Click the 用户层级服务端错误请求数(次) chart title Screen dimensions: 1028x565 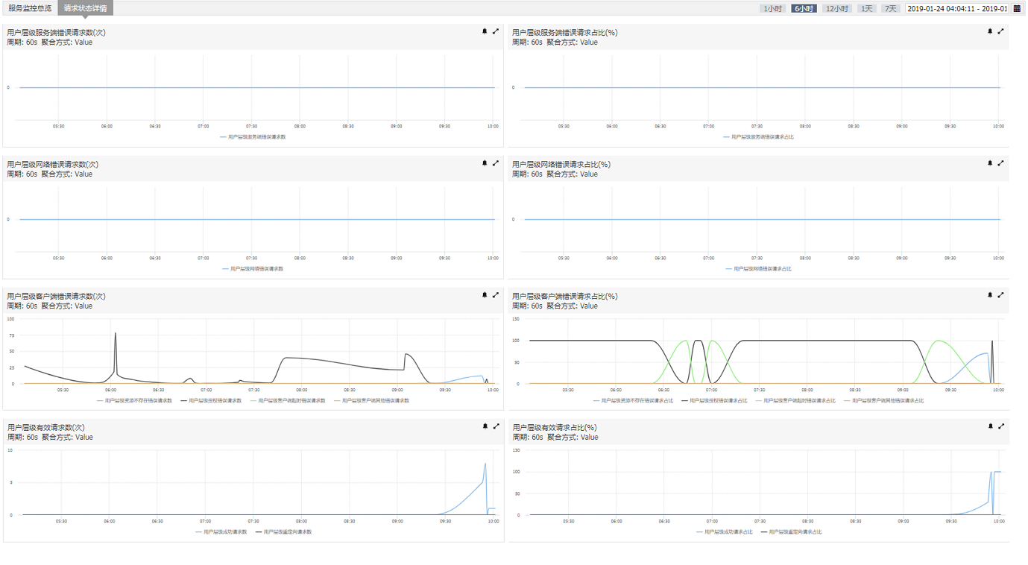click(56, 33)
